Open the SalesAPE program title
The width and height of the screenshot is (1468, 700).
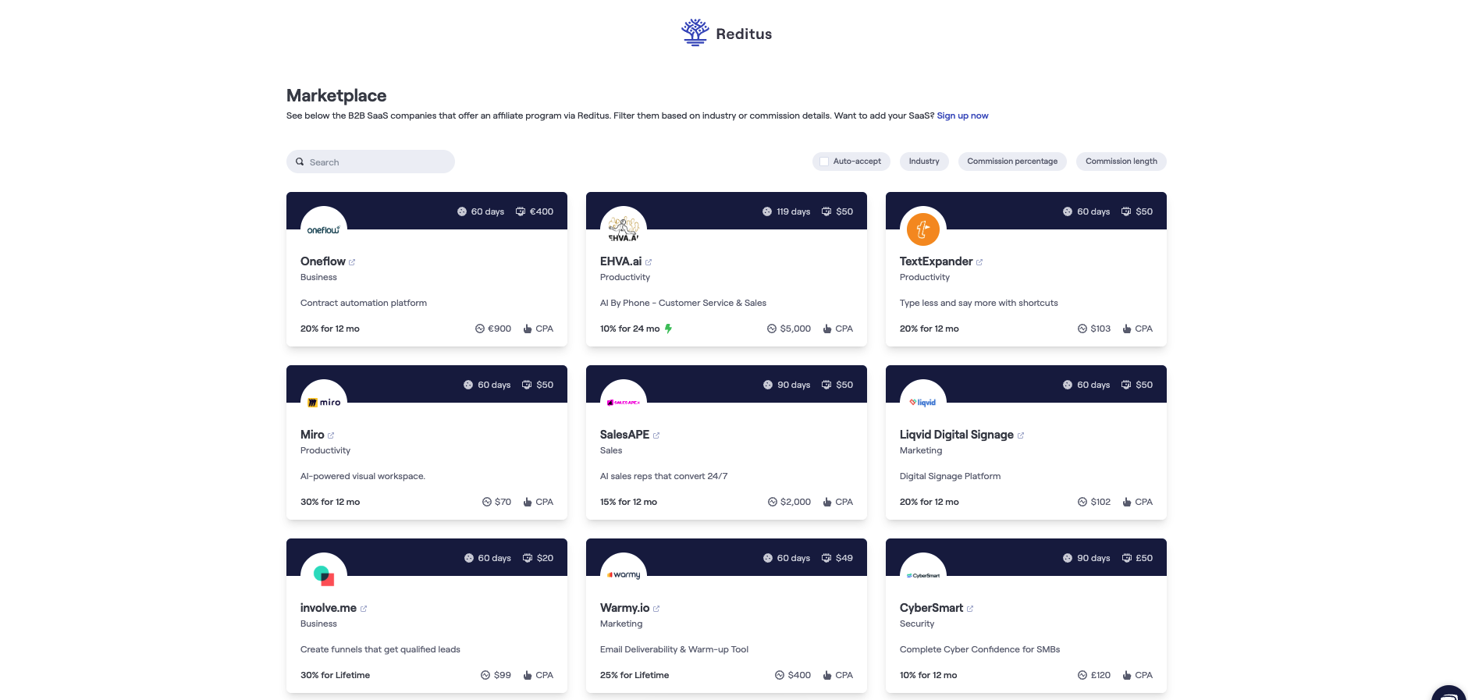[624, 435]
